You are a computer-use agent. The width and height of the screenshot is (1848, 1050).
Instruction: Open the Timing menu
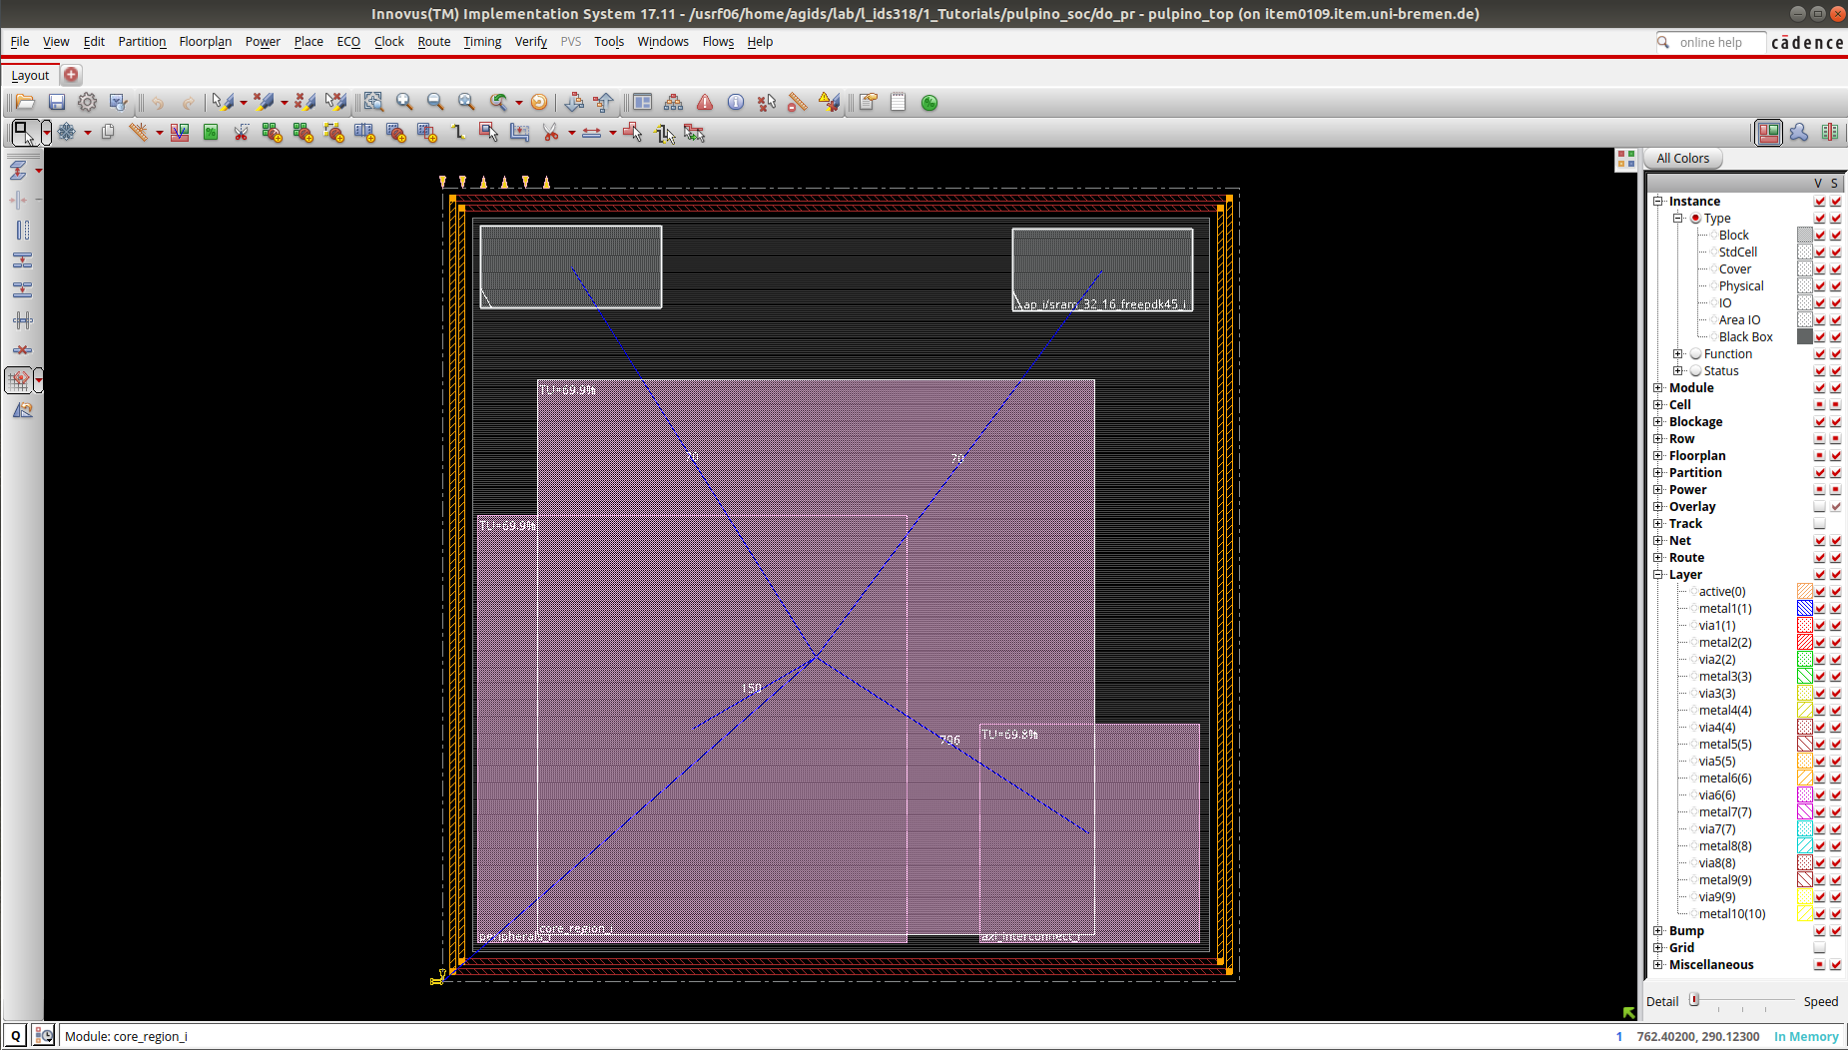pos(482,41)
